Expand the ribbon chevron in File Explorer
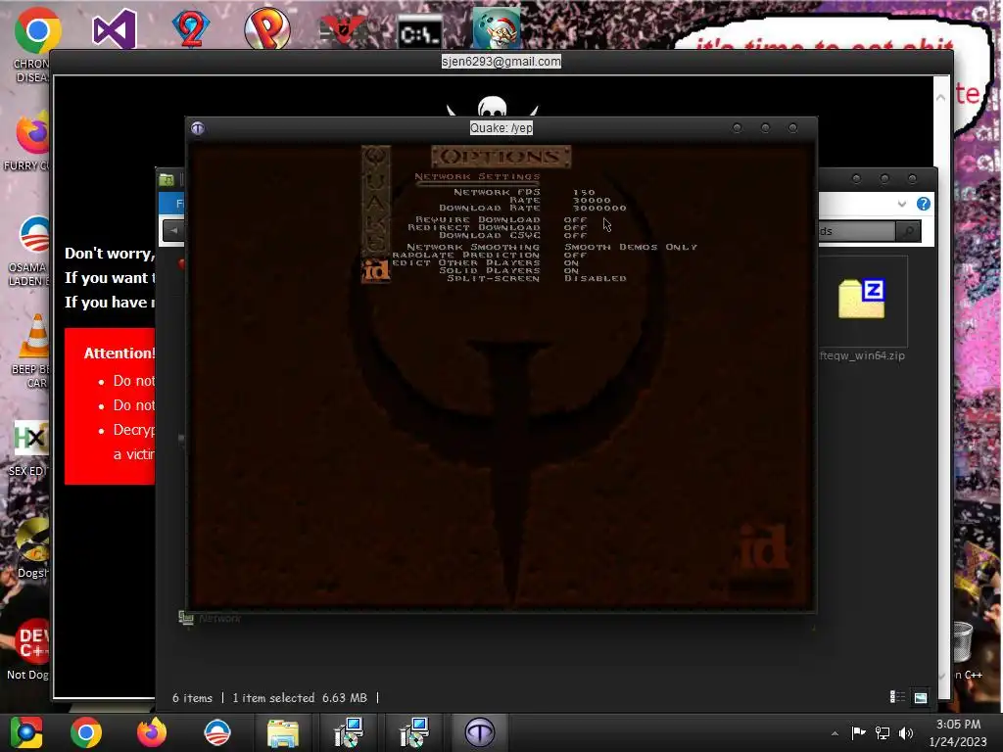Image resolution: width=1003 pixels, height=752 pixels. 901,204
